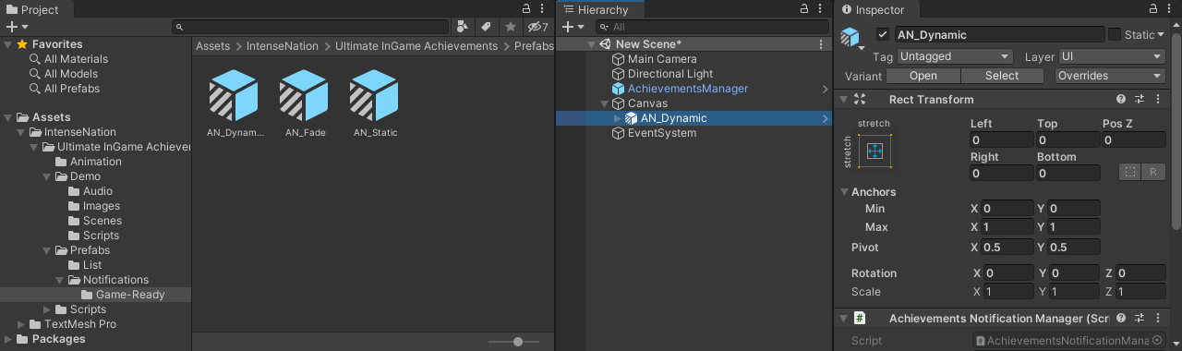1182x351 pixels.
Task: Collapse the New Scene in Hierarchy
Action: coord(592,44)
